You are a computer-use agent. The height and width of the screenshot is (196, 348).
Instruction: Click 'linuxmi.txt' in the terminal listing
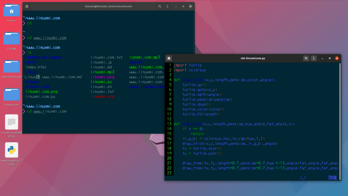coord(102,92)
